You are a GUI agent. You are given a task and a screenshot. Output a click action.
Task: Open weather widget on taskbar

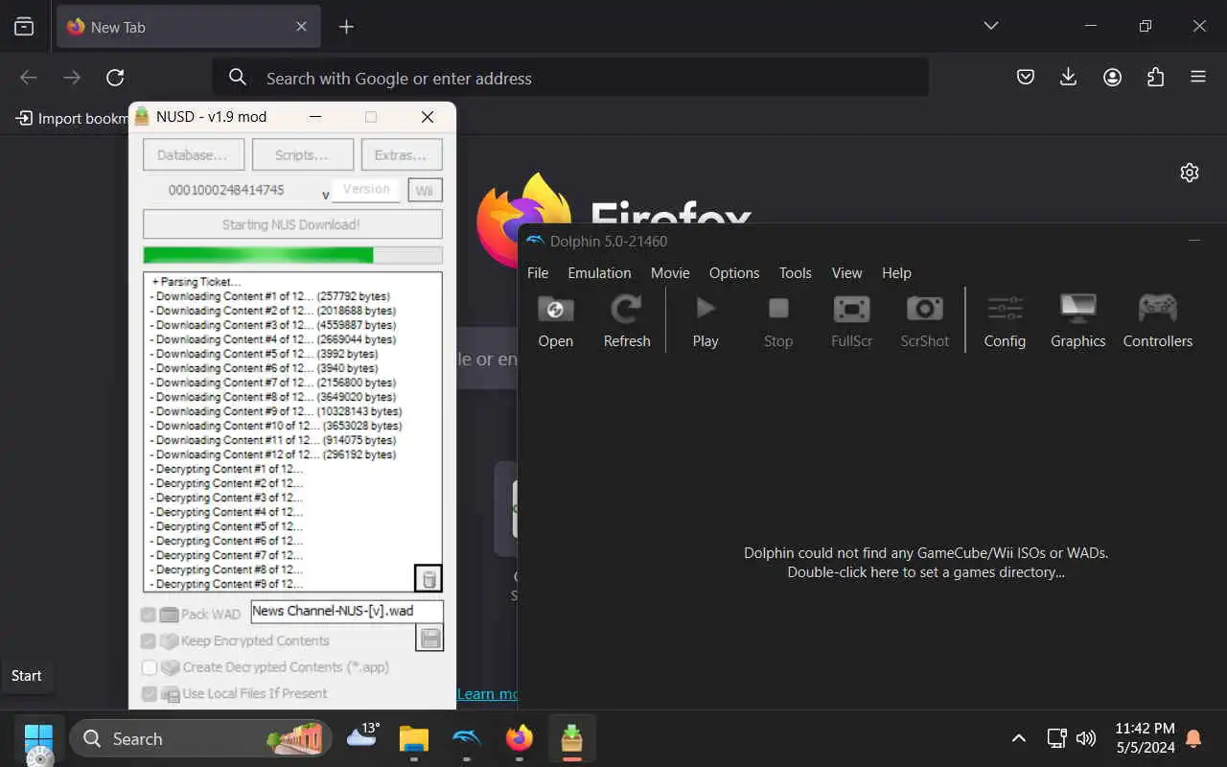click(x=363, y=736)
